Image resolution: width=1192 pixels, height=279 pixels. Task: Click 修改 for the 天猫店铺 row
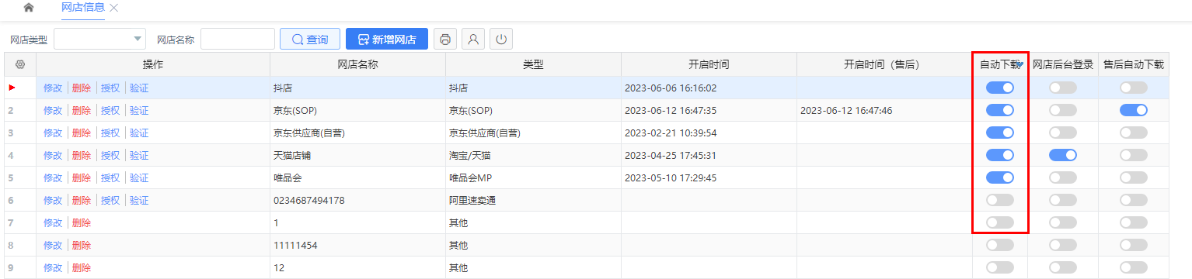[53, 156]
